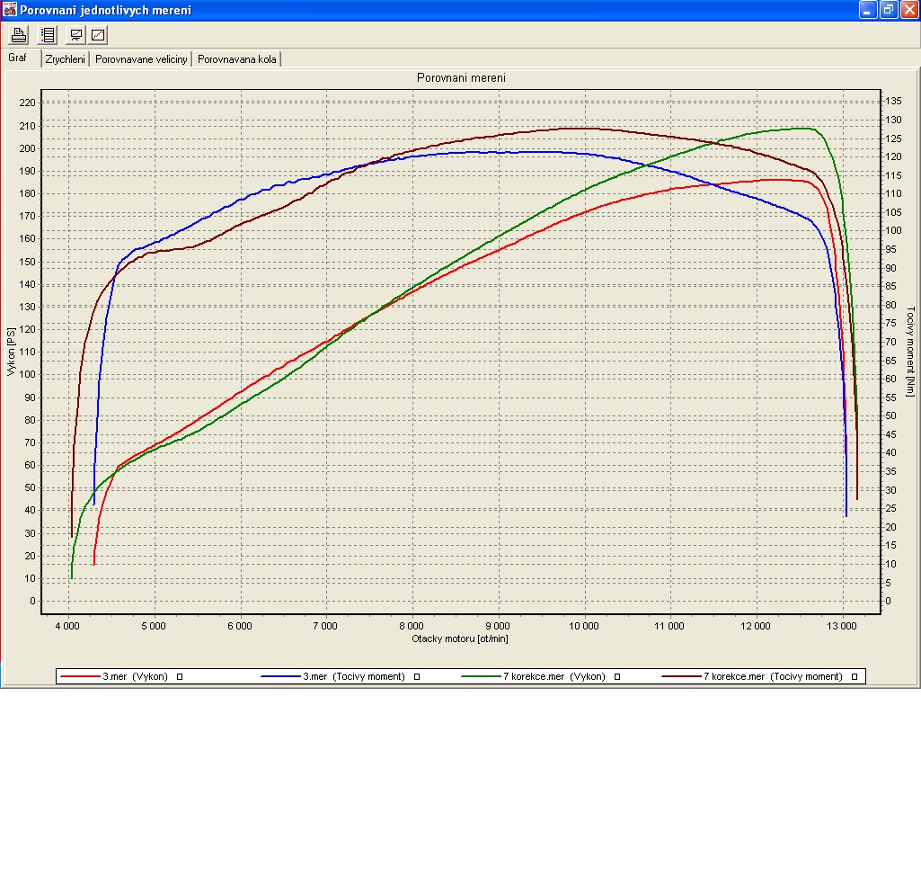Toggle the 3.mer (Tocivy moment) legend marker box

417,676
